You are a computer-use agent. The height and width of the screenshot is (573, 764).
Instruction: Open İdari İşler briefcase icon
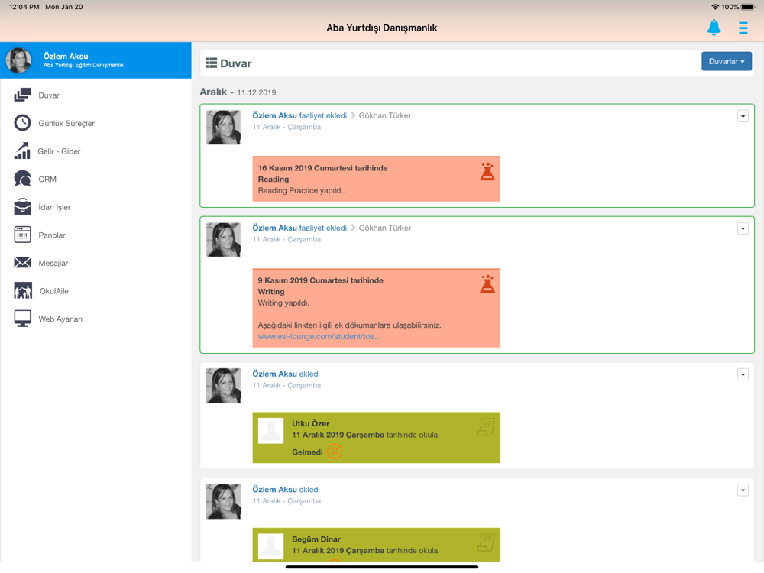22,206
